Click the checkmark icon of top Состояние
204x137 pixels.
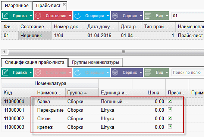tap(38, 16)
